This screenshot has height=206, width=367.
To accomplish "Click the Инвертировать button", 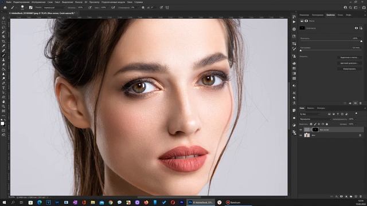I will [x=349, y=69].
